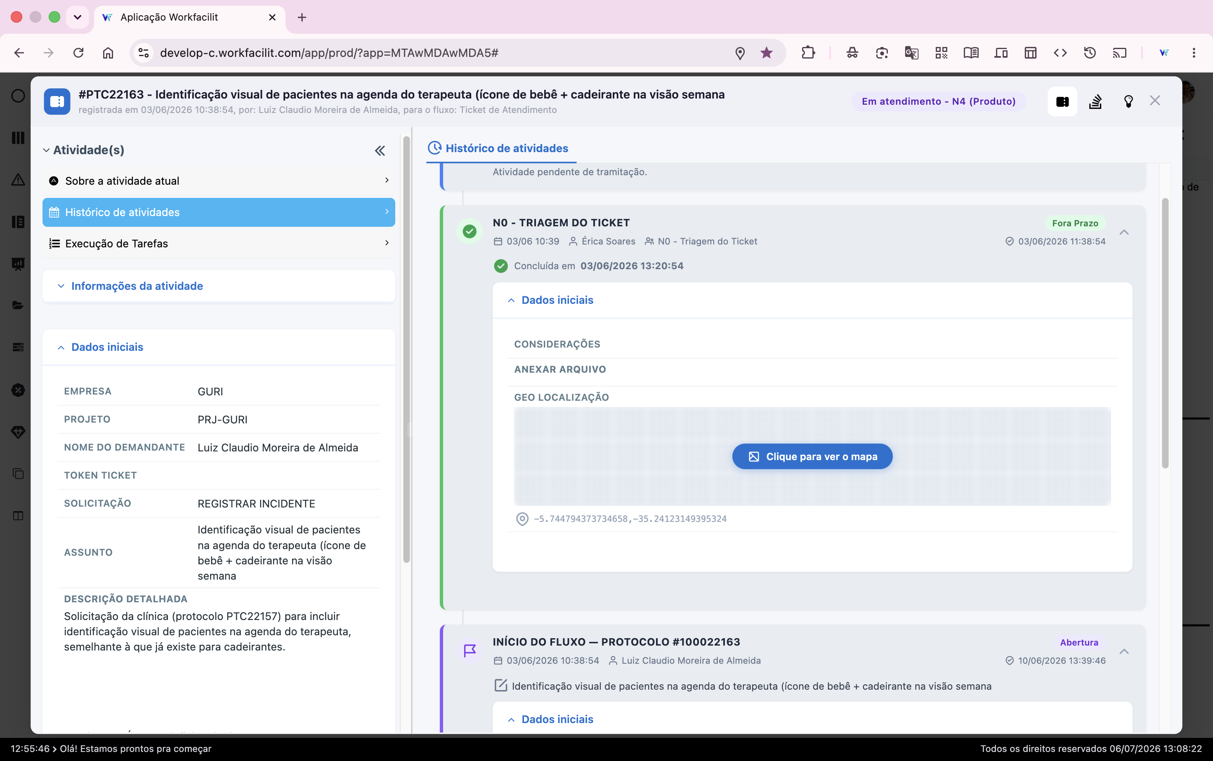
Task: Click the edit note icon beside subject text
Action: point(500,686)
